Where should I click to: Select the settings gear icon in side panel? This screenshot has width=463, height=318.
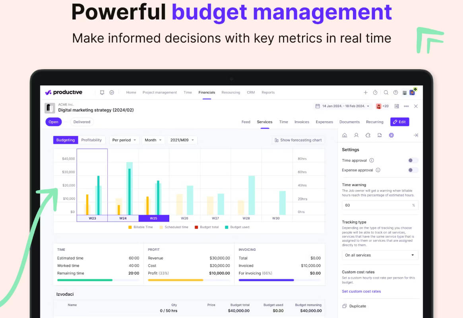pyautogui.click(x=391, y=135)
